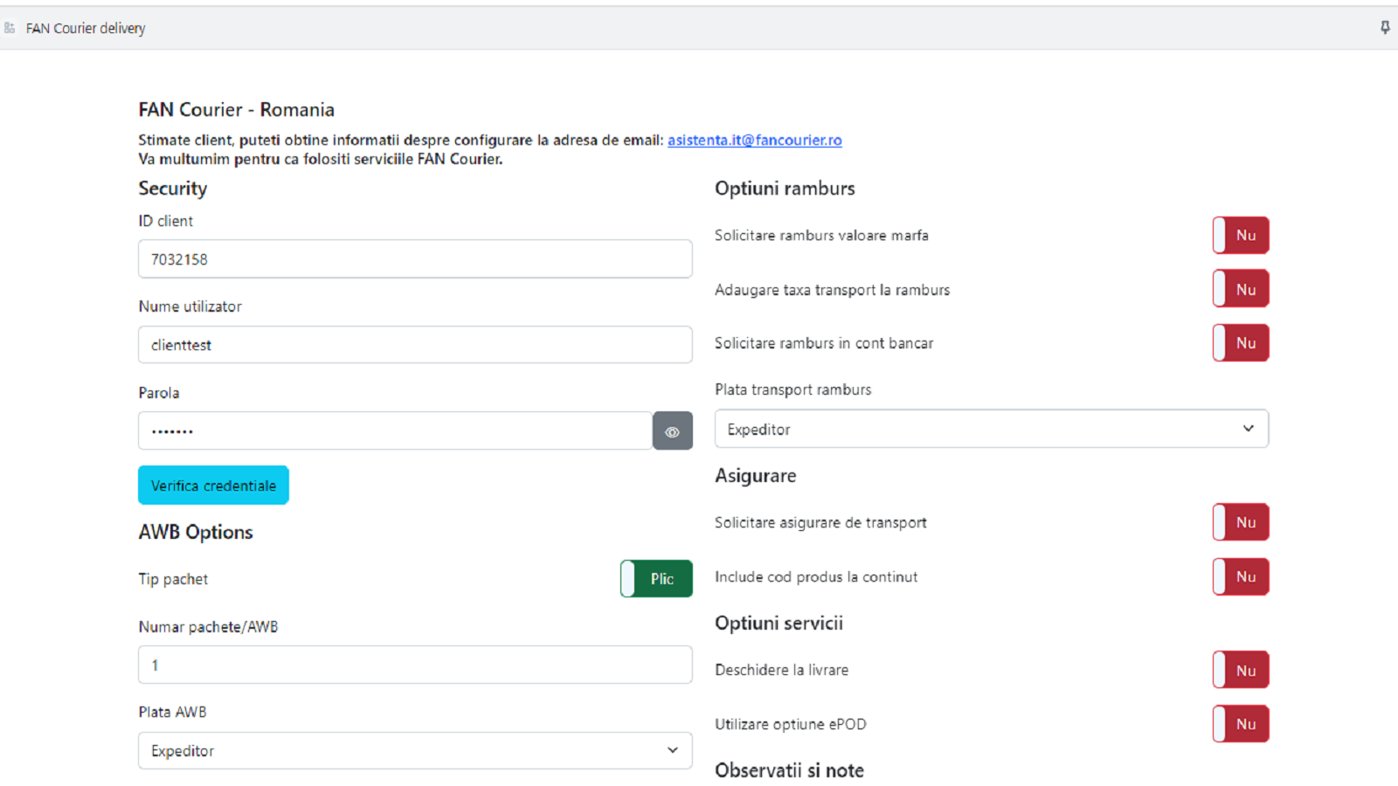
Task: Focus the Nume utilizator input field
Action: point(415,345)
